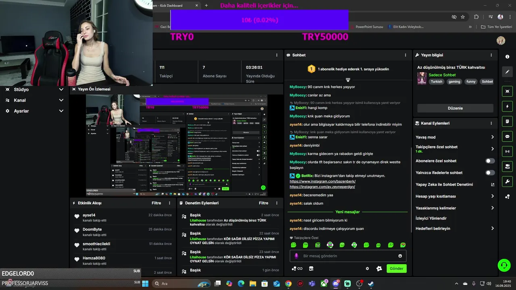The height and width of the screenshot is (290, 516).
Task: Click the green headset support button
Action: [504, 265]
